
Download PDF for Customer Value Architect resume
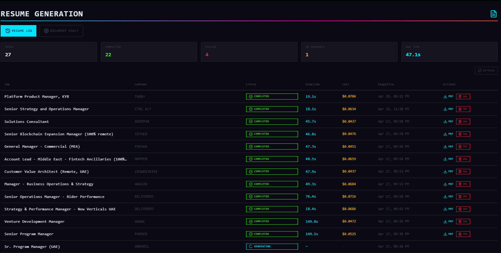pos(448,172)
